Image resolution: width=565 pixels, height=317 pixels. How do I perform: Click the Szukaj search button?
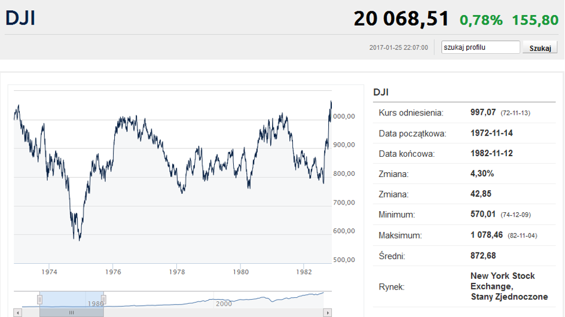(x=540, y=48)
